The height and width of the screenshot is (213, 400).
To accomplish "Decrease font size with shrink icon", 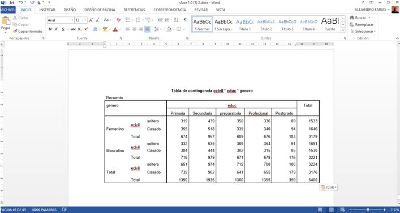I will (97, 20).
